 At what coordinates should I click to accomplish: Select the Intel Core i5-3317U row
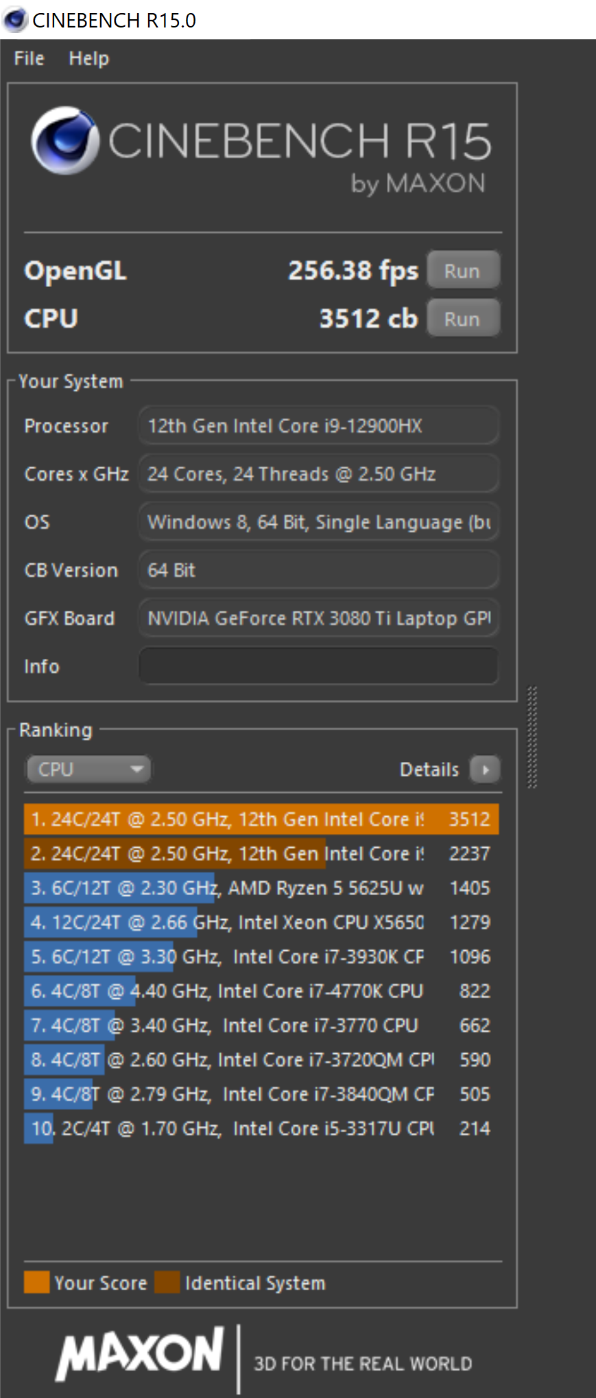(x=261, y=1128)
